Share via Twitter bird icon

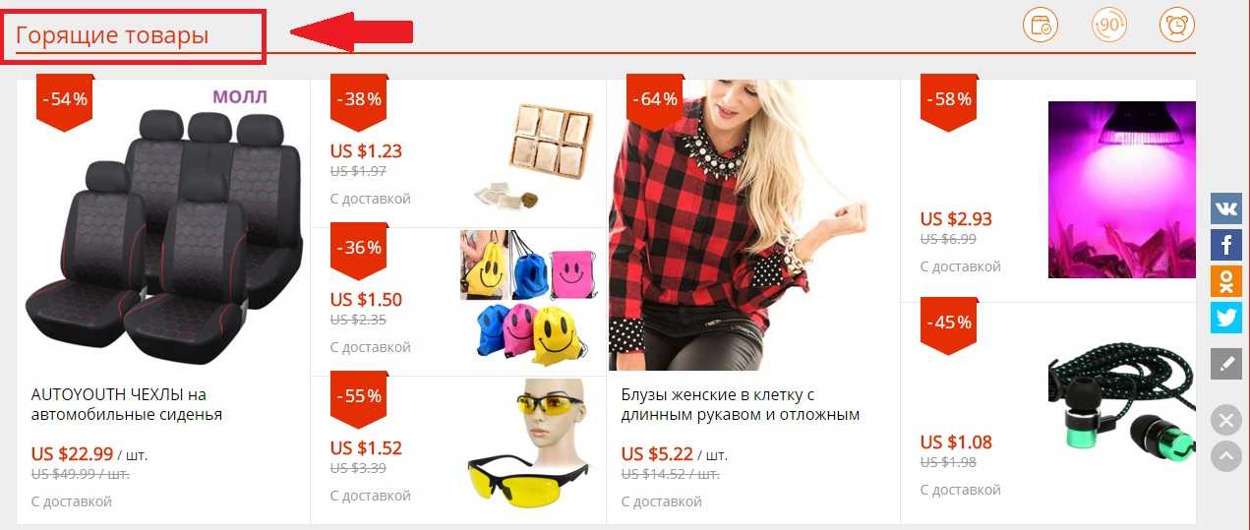point(1225,318)
